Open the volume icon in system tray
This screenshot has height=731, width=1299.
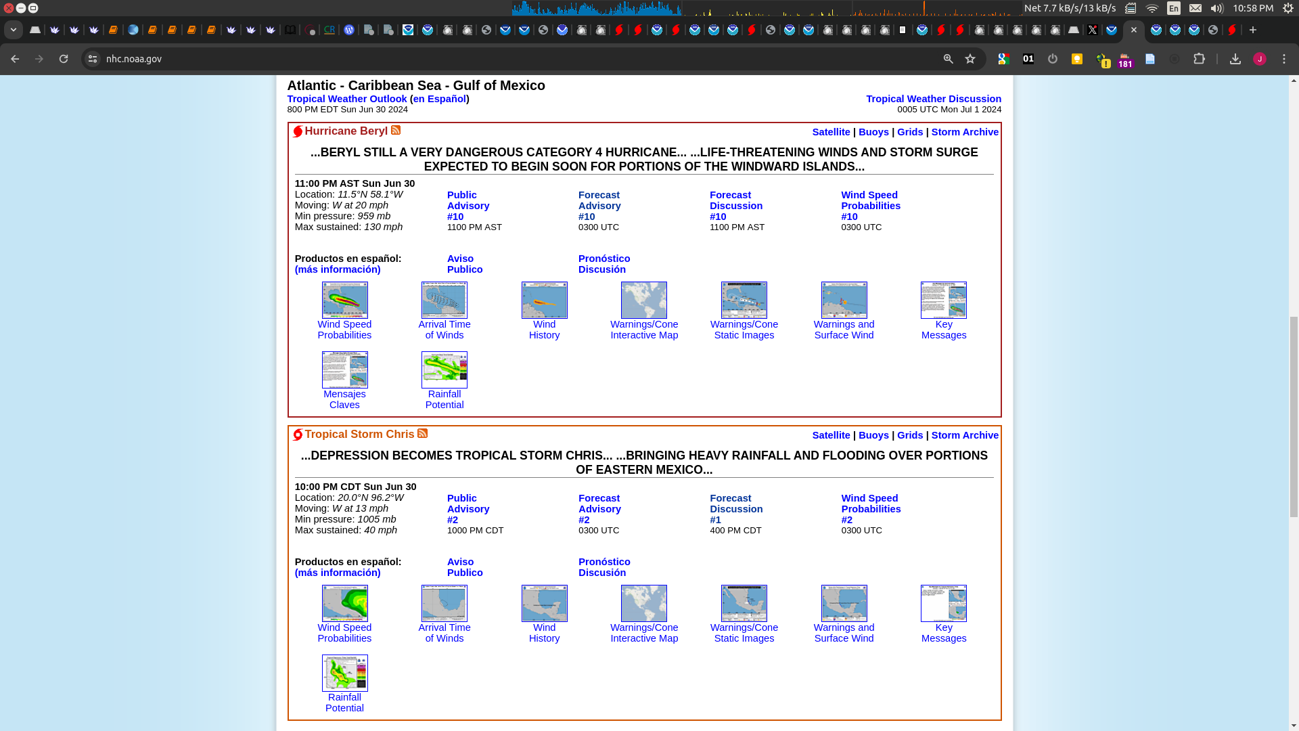(1217, 8)
